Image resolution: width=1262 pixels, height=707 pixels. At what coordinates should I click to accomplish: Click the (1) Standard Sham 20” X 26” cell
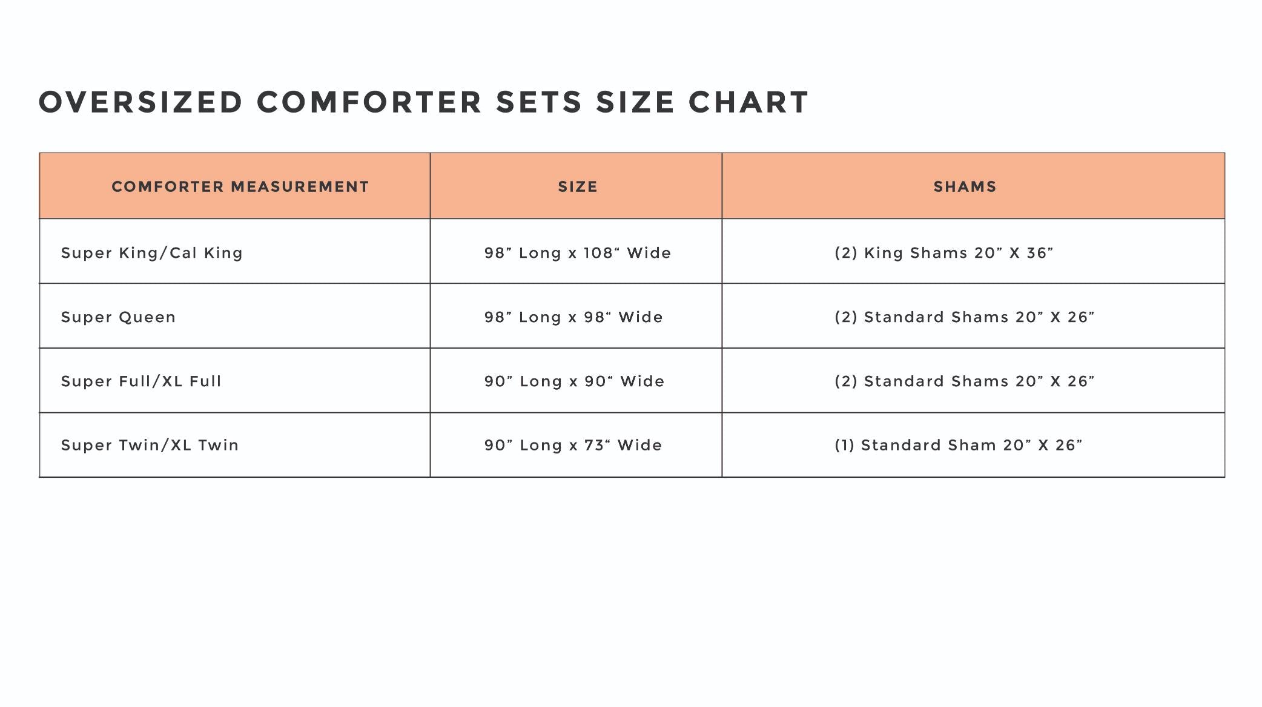pos(958,446)
